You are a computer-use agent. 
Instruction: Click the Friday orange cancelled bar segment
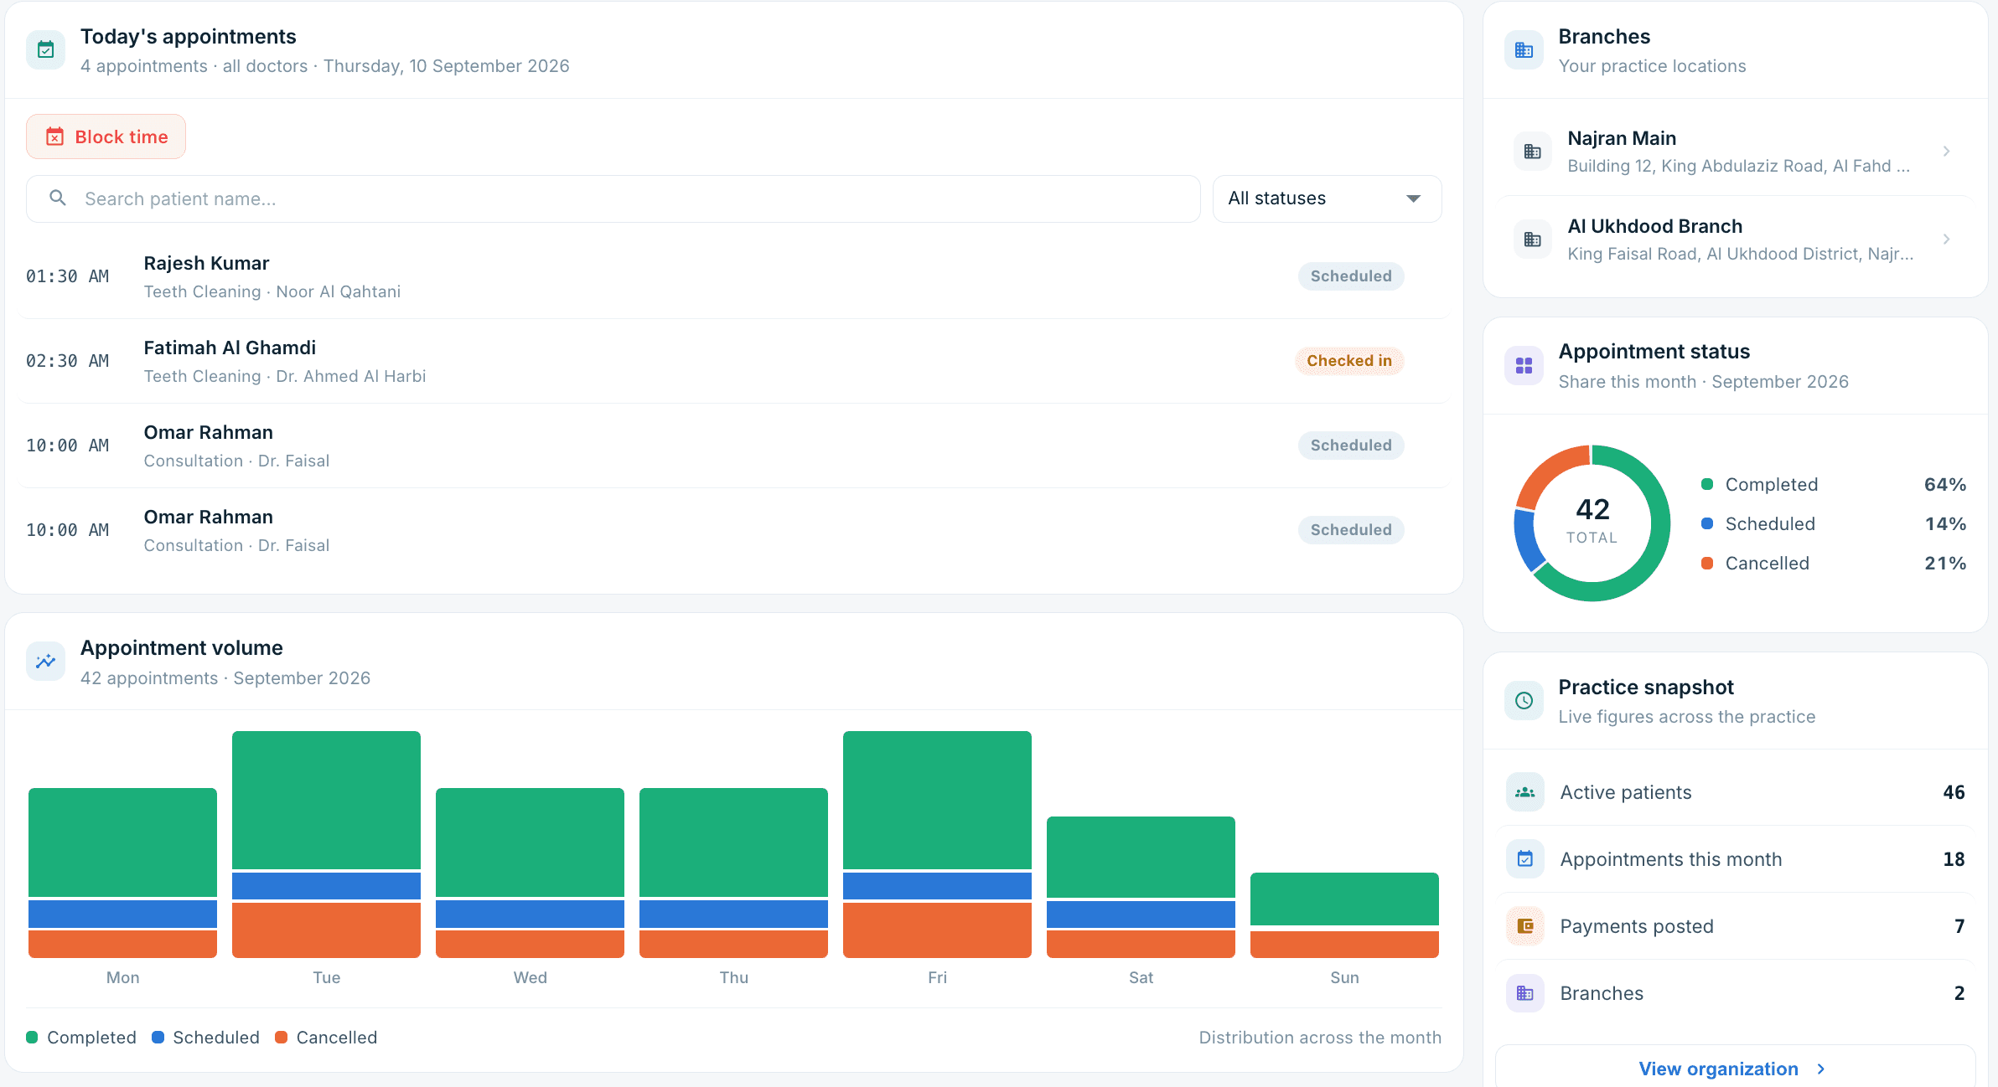click(937, 930)
